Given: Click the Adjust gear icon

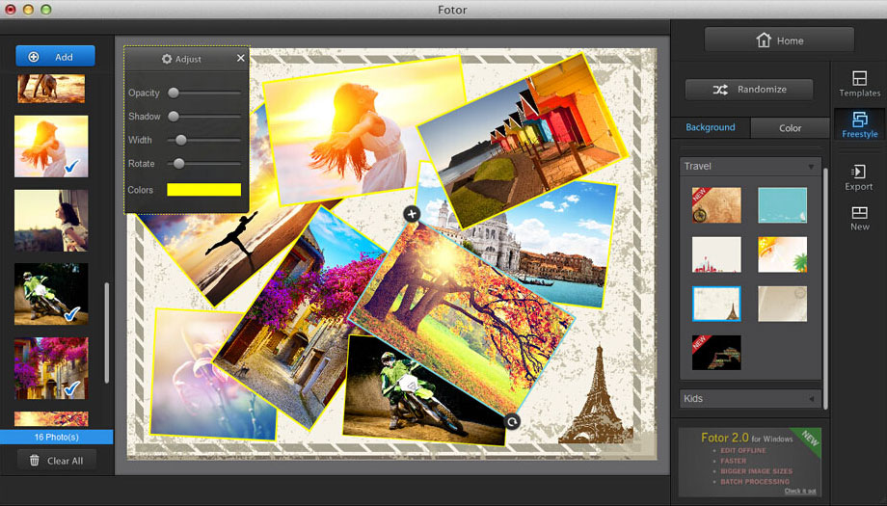Looking at the screenshot, I should pyautogui.click(x=167, y=59).
